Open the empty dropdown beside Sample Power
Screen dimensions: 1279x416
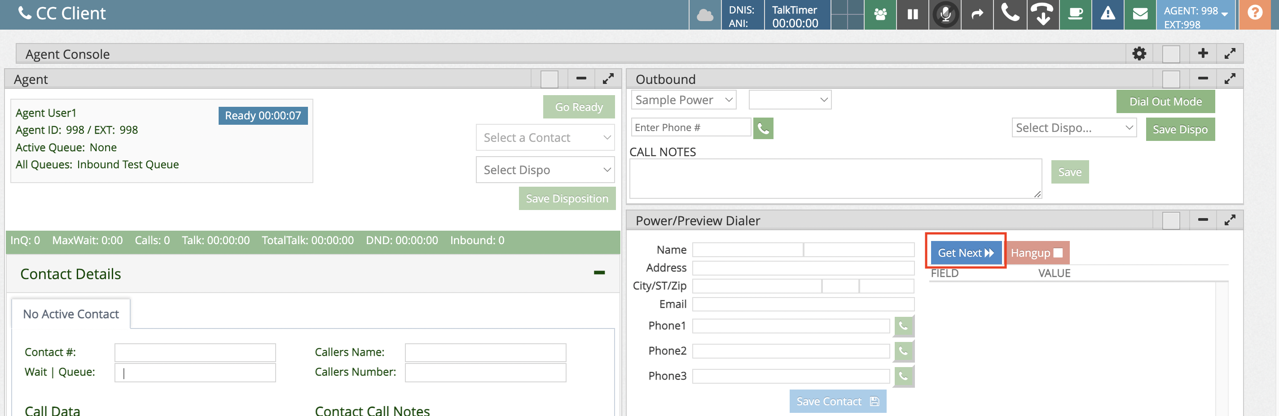tap(790, 100)
